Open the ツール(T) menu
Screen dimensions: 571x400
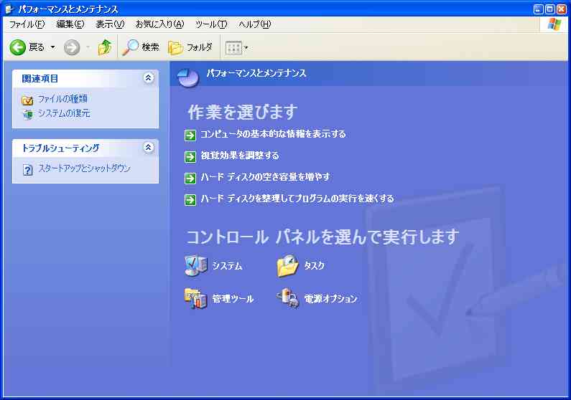click(x=211, y=24)
